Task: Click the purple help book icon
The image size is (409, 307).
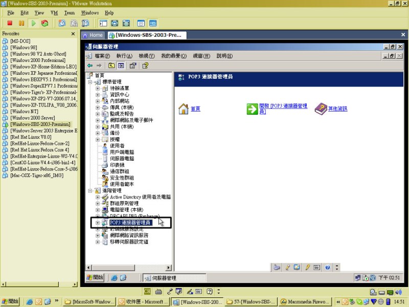Action: tap(321, 109)
